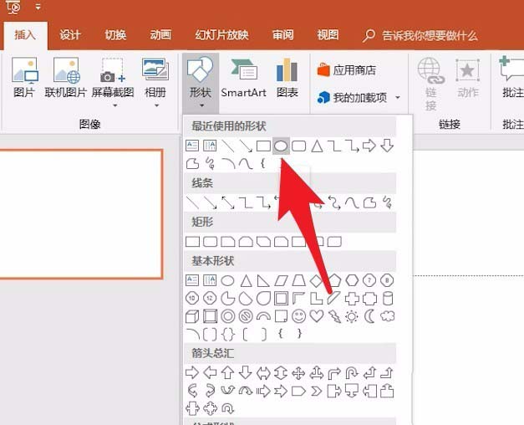
Task: Select the donut shape
Action: click(228, 316)
